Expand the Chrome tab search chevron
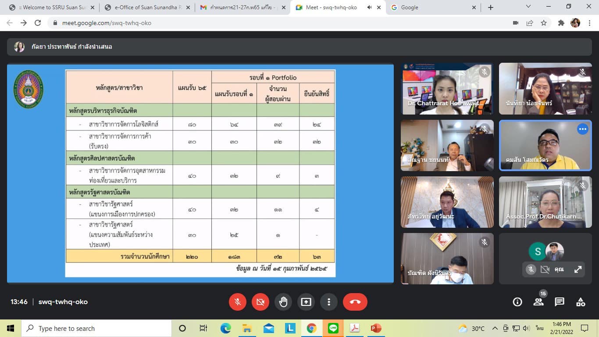Viewport: 599px width, 337px height. (x=528, y=7)
